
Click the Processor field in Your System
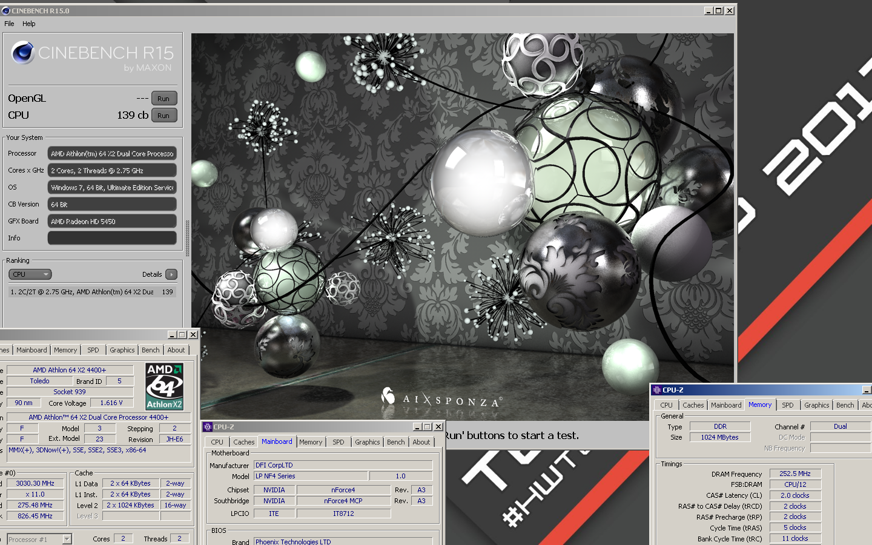(x=112, y=153)
